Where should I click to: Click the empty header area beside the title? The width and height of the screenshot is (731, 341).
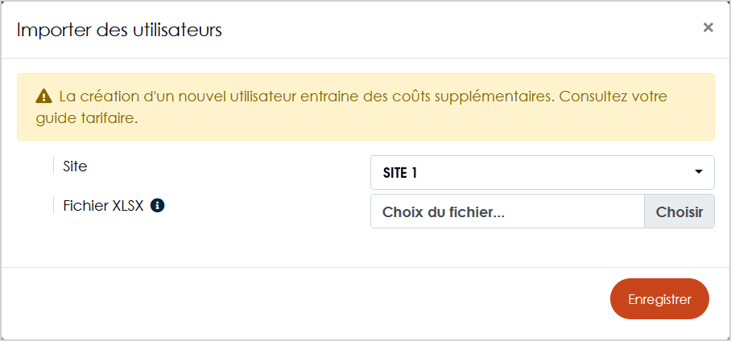461,30
